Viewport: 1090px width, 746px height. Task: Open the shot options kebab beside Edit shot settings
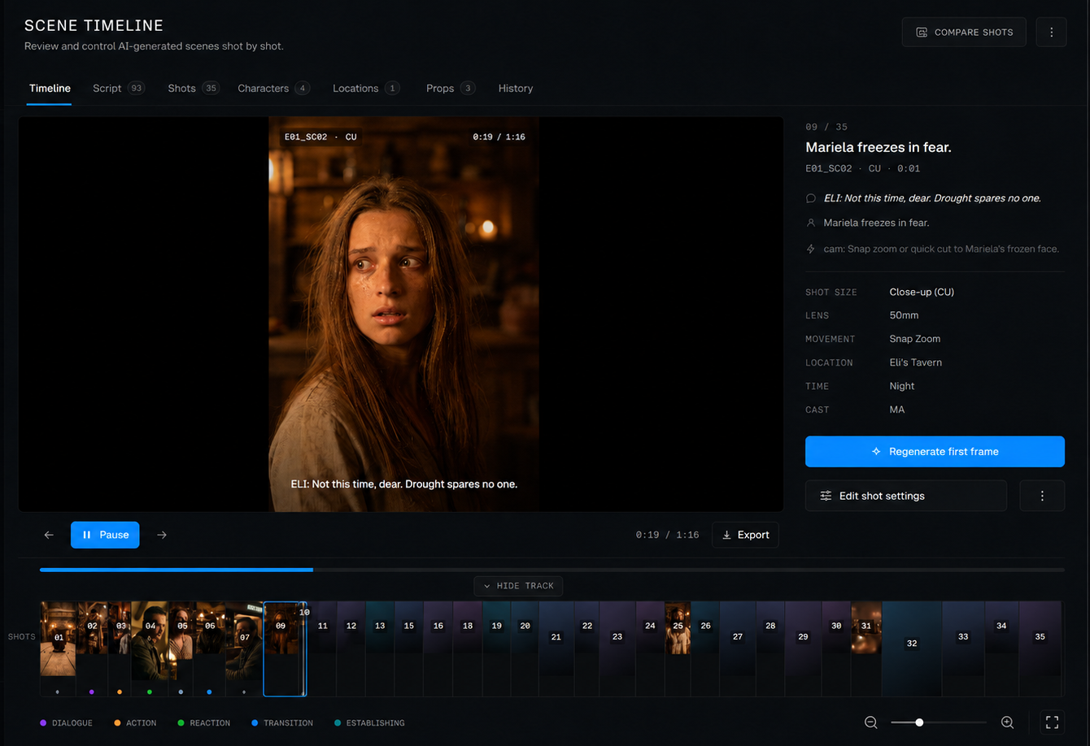pos(1042,496)
